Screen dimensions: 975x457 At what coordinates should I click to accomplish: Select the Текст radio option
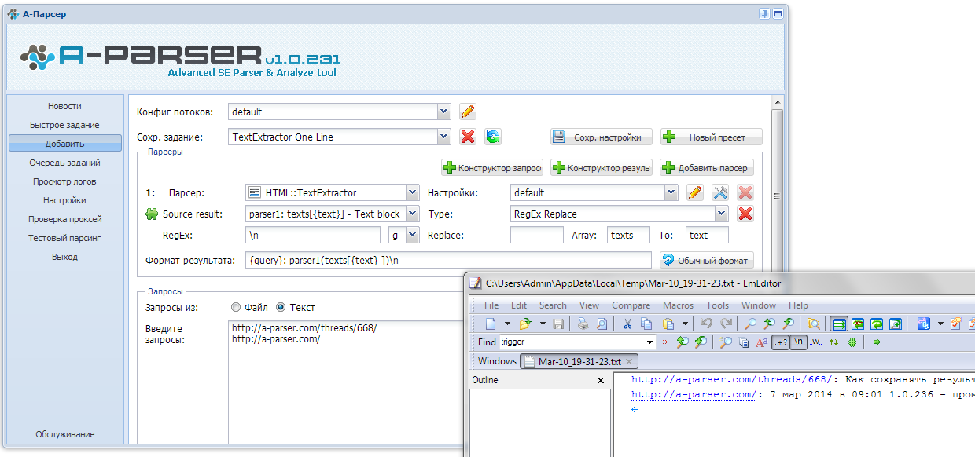click(281, 307)
